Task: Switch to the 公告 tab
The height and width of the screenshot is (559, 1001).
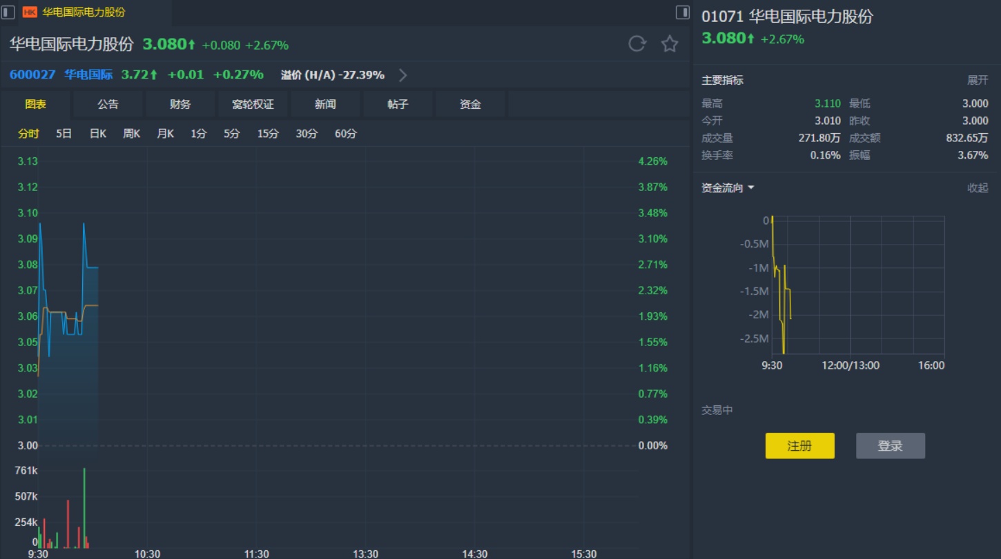Action: 108,104
